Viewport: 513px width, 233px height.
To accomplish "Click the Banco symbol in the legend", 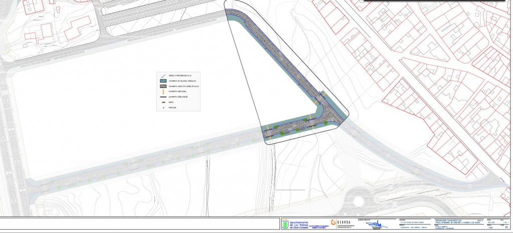I will pos(163,102).
